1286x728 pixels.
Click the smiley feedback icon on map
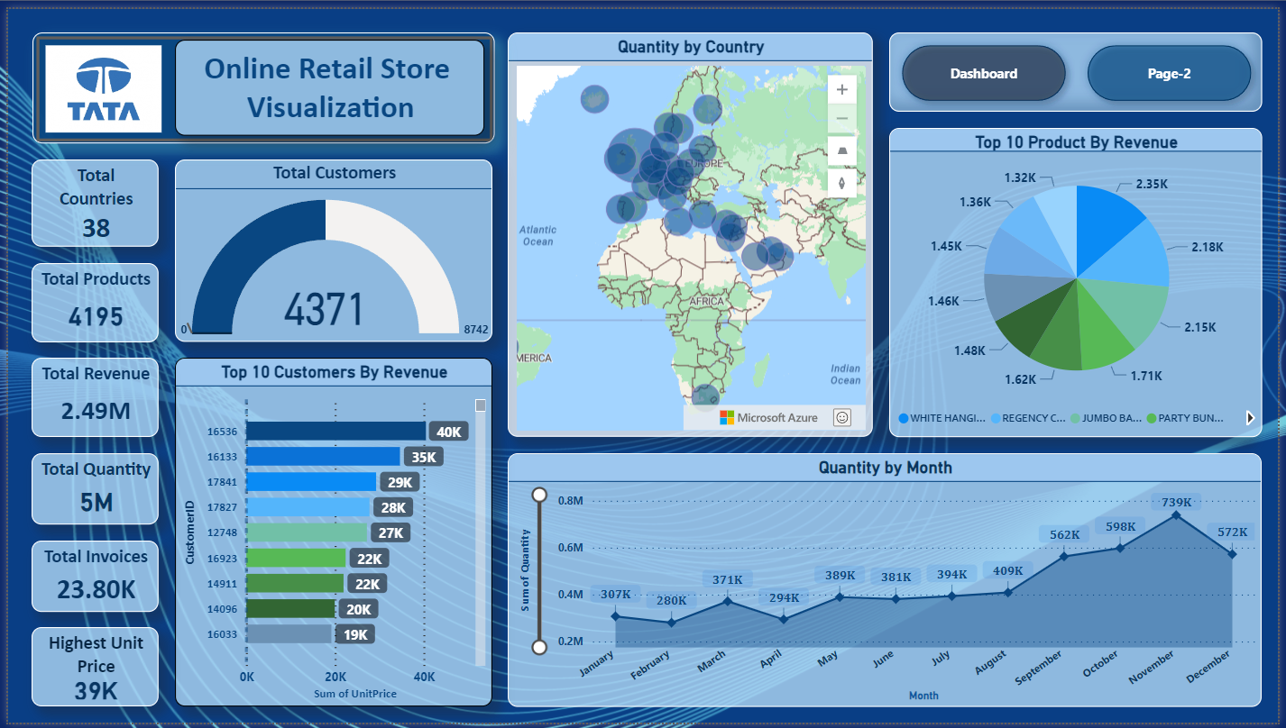pyautogui.click(x=841, y=417)
